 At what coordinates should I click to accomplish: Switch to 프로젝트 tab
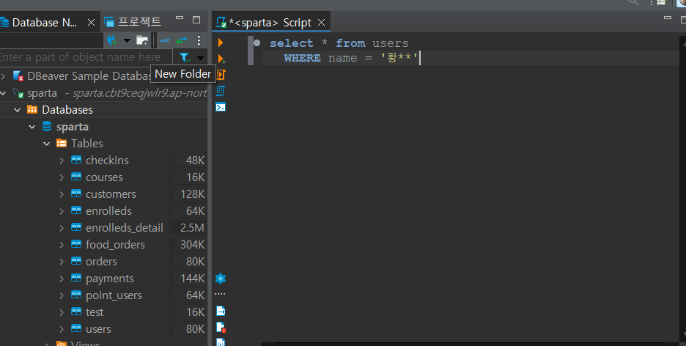click(x=133, y=21)
